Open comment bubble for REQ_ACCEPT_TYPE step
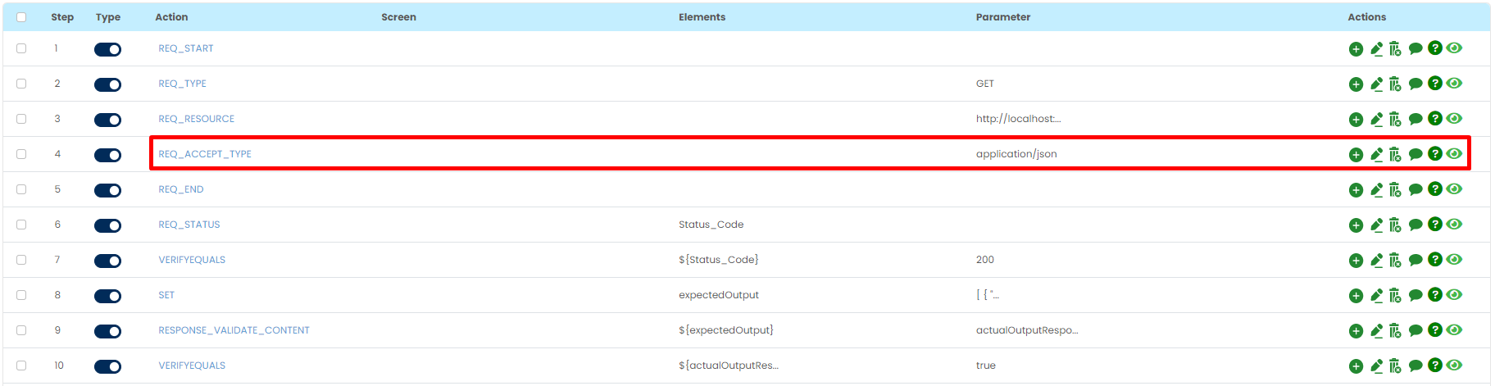Screen dimensions: 1495x386 tap(1415, 155)
